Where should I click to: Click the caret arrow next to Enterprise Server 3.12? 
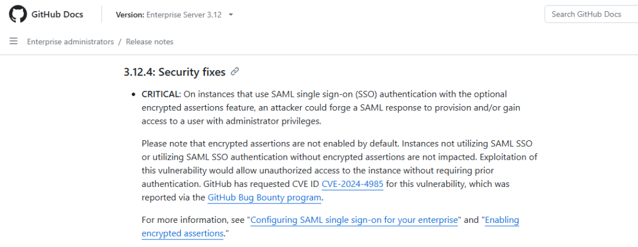[x=231, y=15]
